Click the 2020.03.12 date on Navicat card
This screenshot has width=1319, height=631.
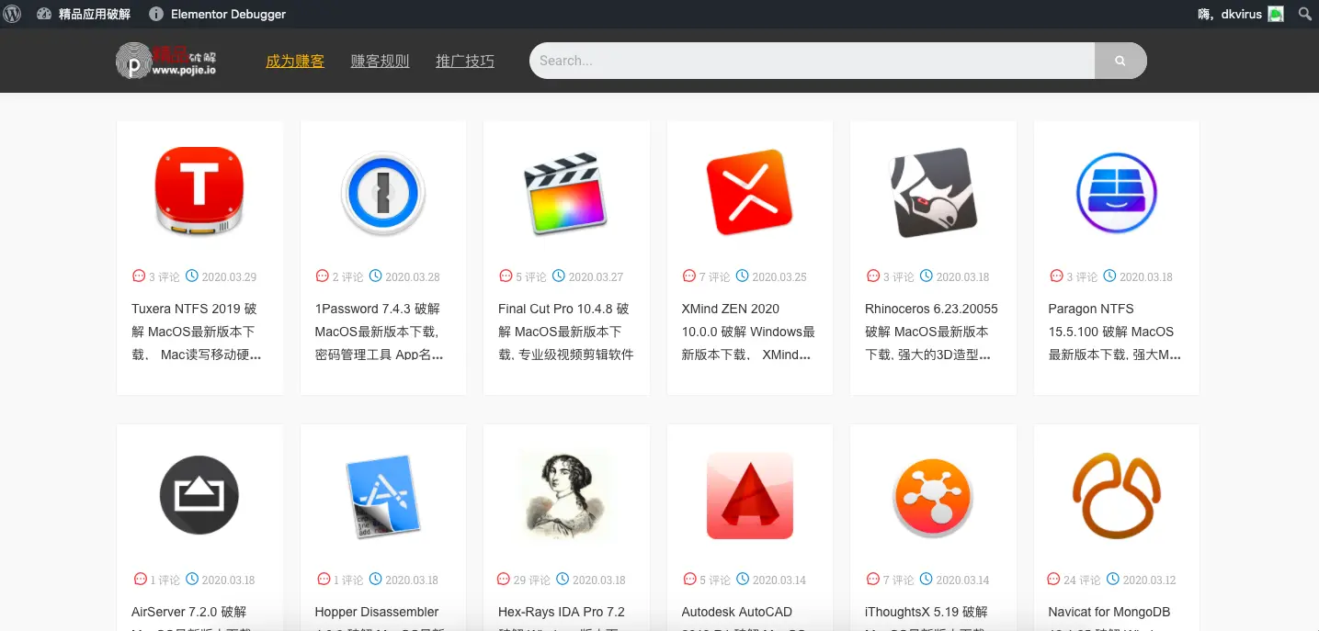click(x=1149, y=580)
